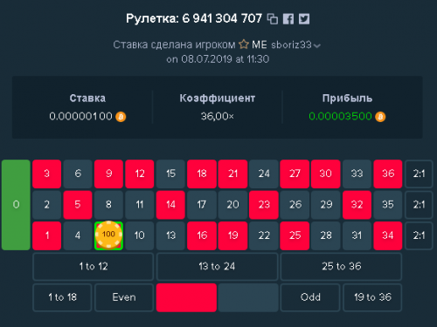Copy the roulette bet ID link icon
This screenshot has width=437, height=327.
pos(273,19)
